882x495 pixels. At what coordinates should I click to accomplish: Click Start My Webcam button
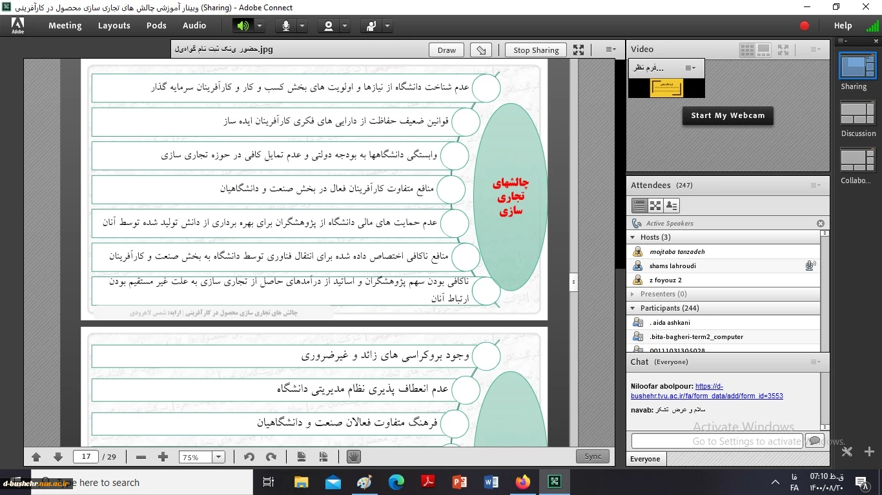point(728,115)
